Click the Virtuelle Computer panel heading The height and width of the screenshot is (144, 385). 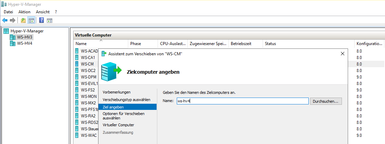click(x=93, y=35)
